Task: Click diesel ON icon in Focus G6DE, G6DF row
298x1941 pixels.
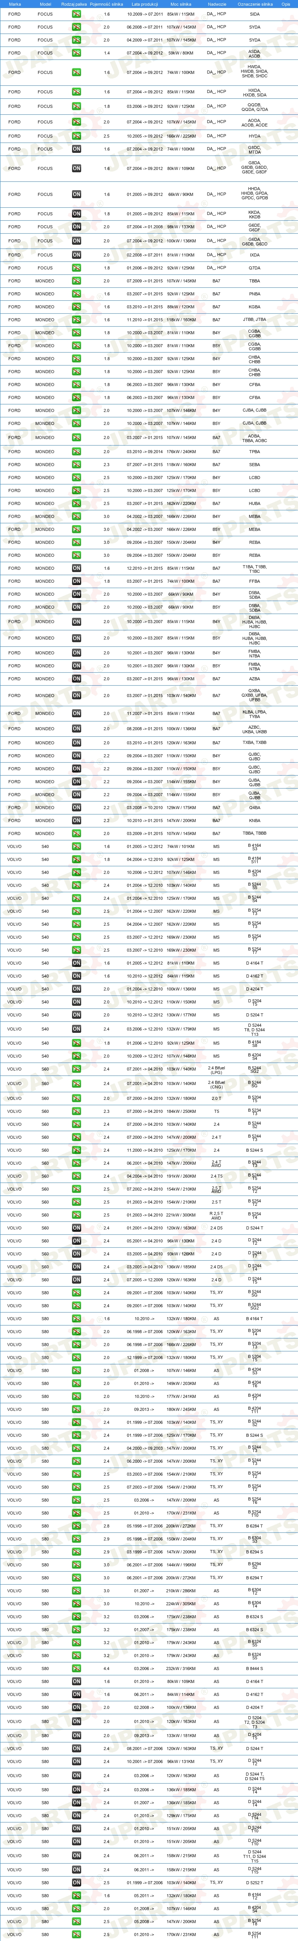Action: click(76, 227)
